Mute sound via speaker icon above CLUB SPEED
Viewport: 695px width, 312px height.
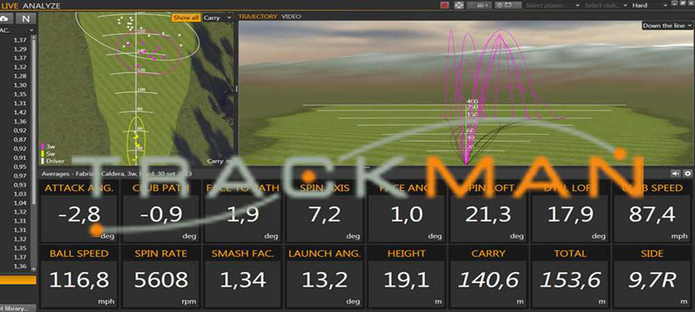[676, 173]
